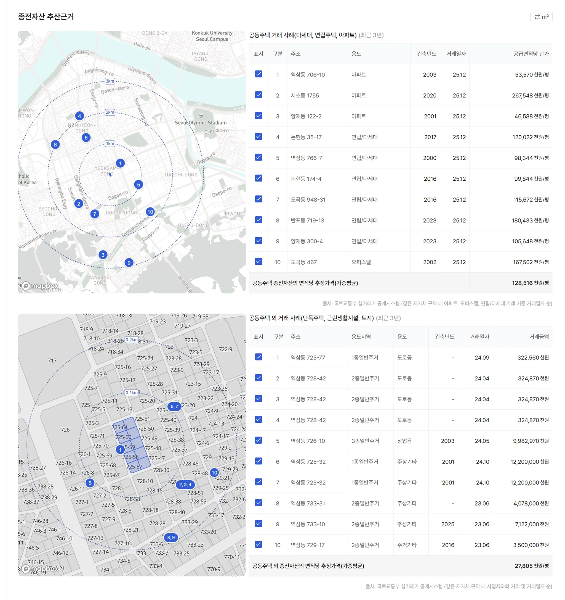The height and width of the screenshot is (600, 565).
Task: Click the 거래금액 column header
Action: [x=539, y=336]
